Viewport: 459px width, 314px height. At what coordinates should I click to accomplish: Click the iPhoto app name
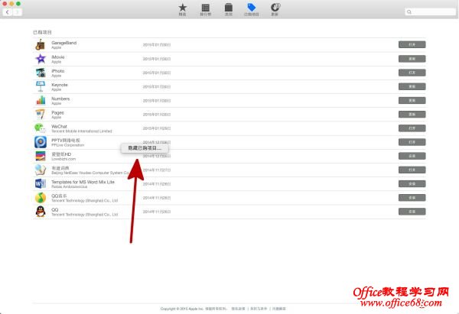tap(58, 71)
